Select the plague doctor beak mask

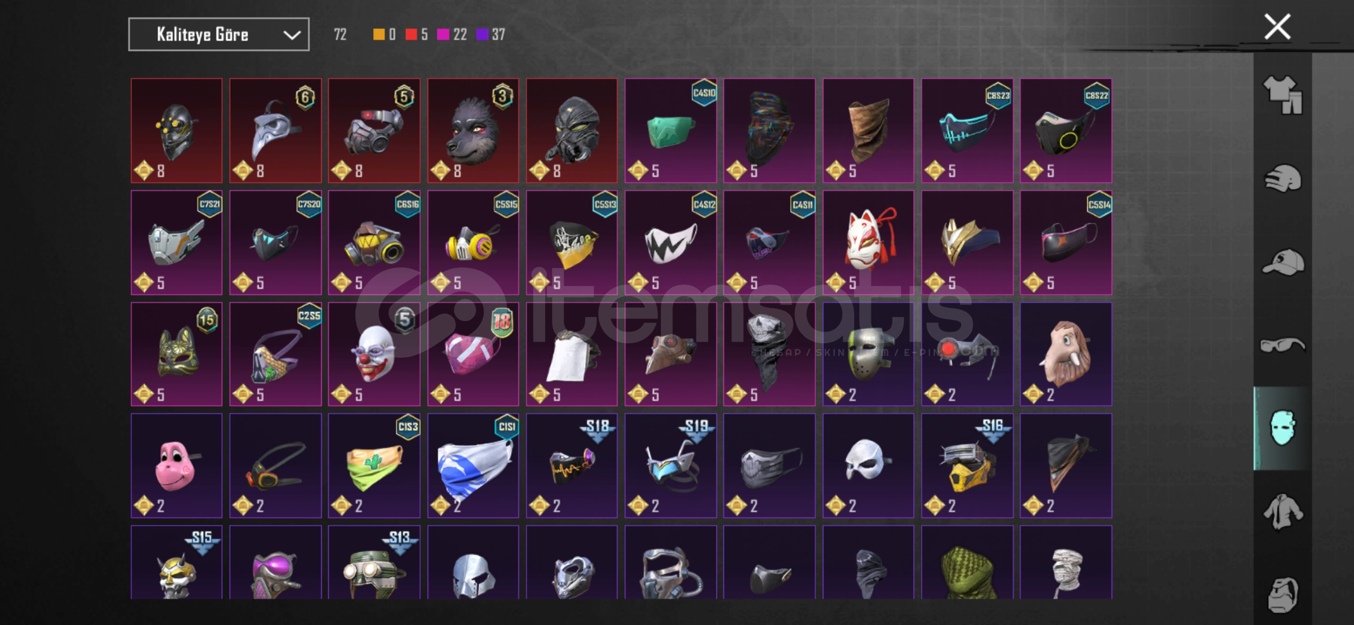click(275, 131)
